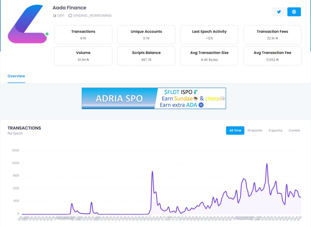Click the Volume 51.1M stat card
This screenshot has width=311, height=227.
point(83,56)
